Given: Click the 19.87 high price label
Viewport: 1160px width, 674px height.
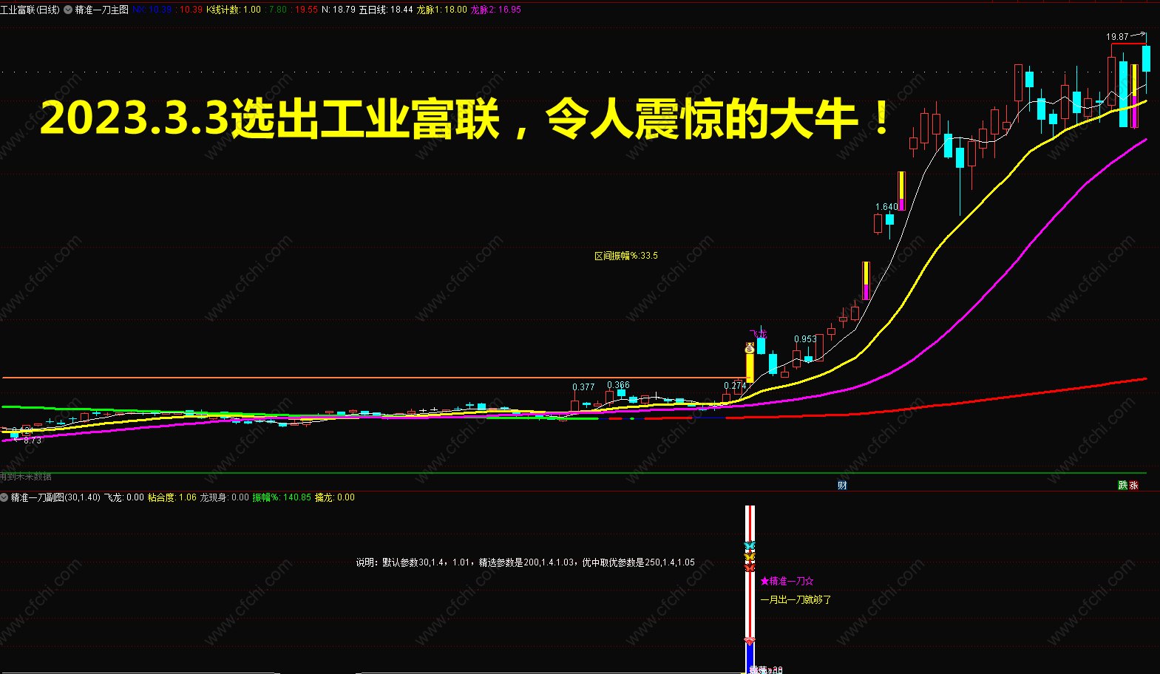Looking at the screenshot, I should 1117,36.
